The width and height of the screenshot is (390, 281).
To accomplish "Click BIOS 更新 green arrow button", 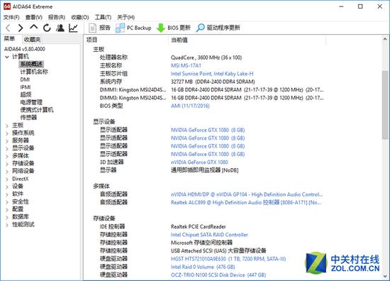I will click(174, 28).
